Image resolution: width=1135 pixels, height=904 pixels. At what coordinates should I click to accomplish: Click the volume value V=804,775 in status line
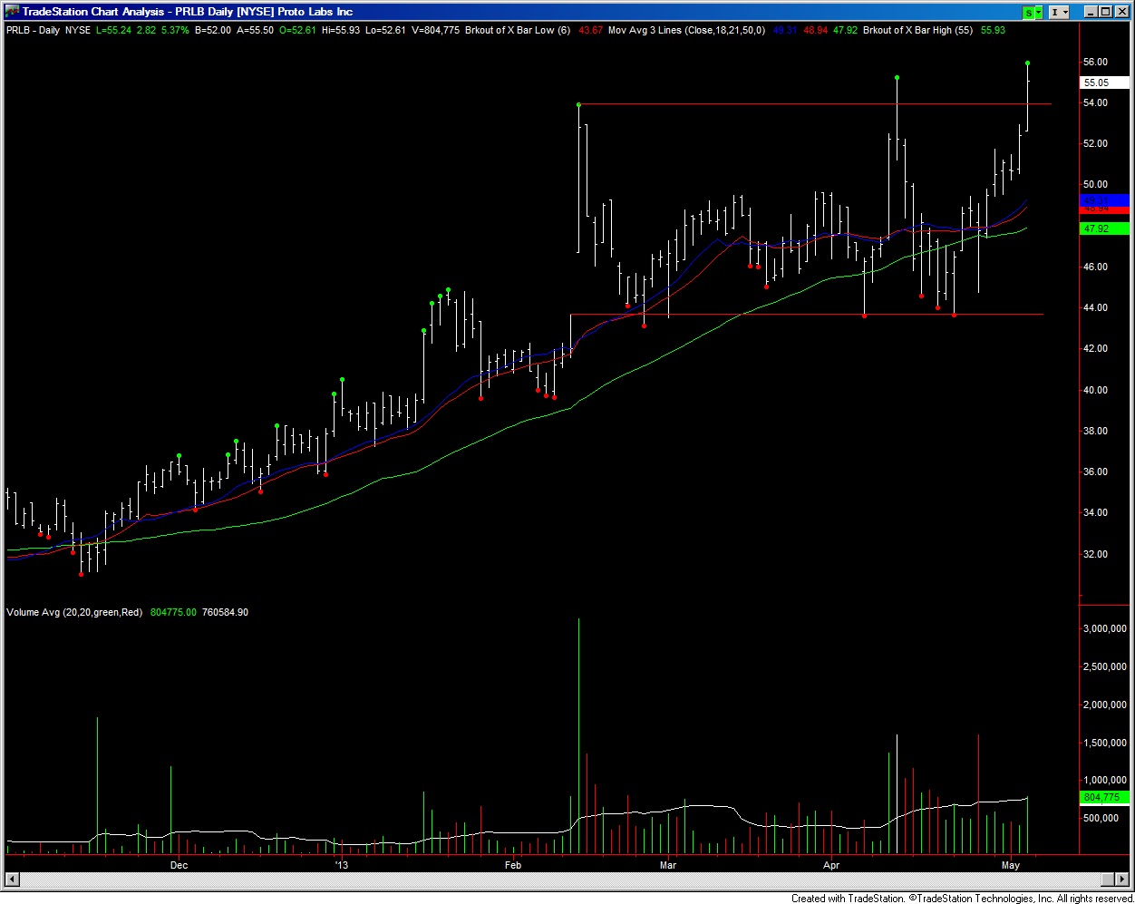[436, 30]
